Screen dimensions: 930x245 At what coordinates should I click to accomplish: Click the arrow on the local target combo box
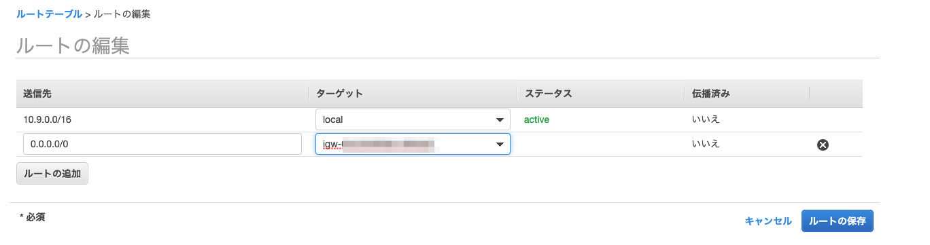pos(500,120)
